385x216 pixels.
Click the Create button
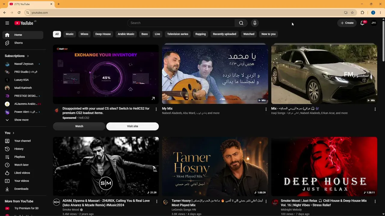click(x=347, y=23)
